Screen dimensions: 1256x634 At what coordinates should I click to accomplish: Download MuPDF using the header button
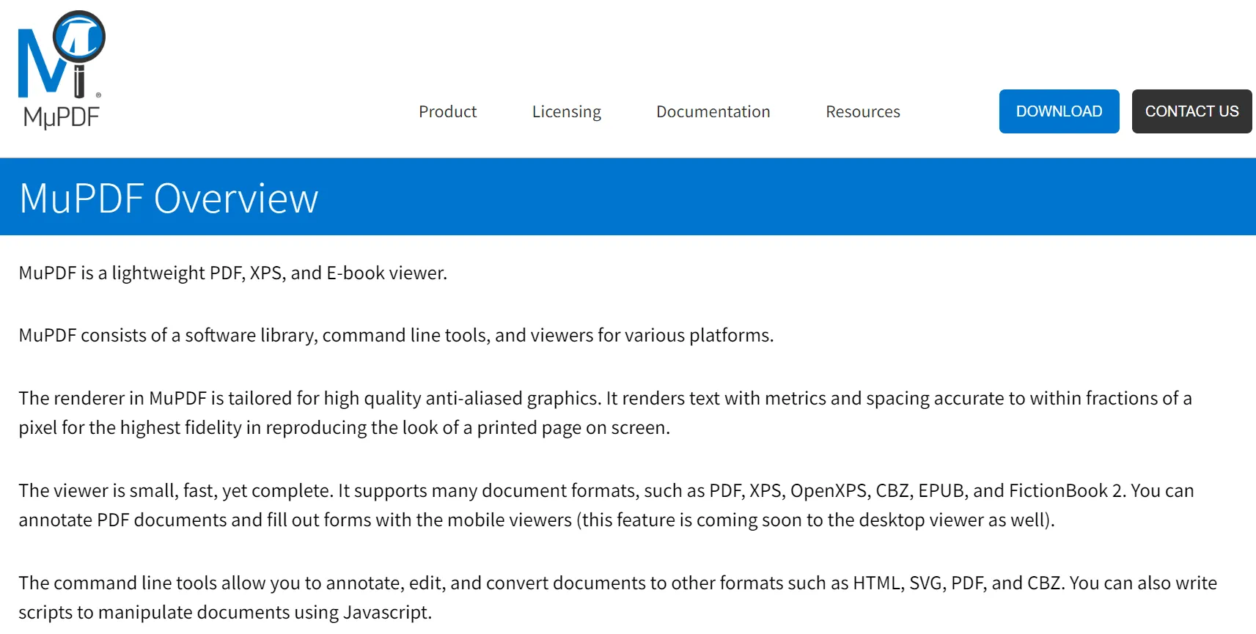(x=1058, y=111)
